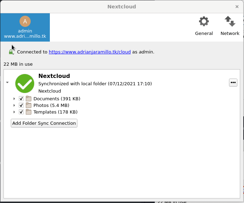Click Add Folder Sync Connection
This screenshot has width=244, height=203.
pos(44,123)
